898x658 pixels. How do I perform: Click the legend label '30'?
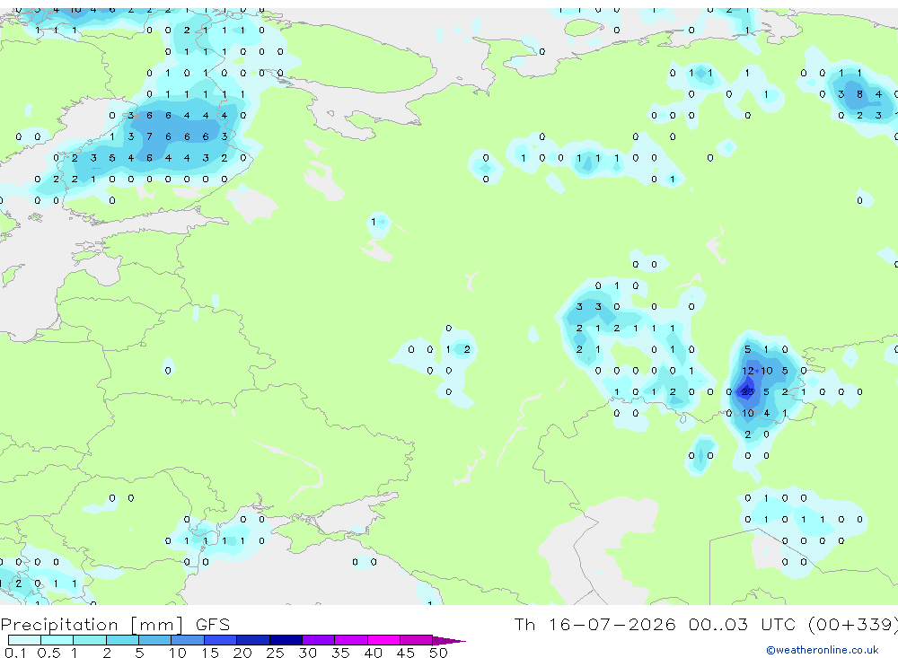tap(308, 653)
